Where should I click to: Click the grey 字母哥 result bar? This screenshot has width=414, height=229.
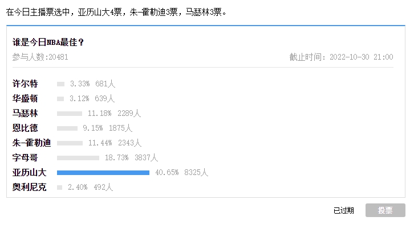coord(78,158)
